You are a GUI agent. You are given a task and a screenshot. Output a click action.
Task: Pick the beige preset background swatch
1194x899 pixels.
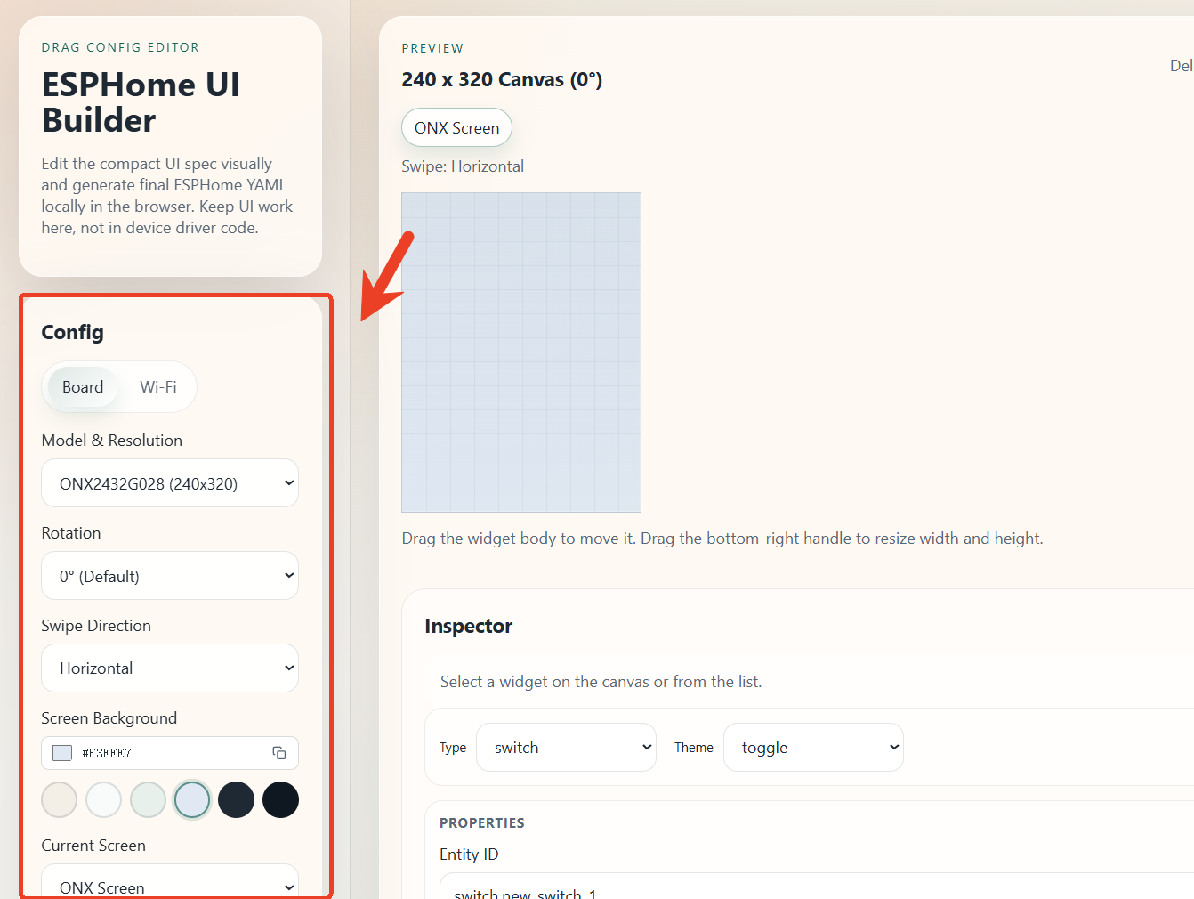60,799
